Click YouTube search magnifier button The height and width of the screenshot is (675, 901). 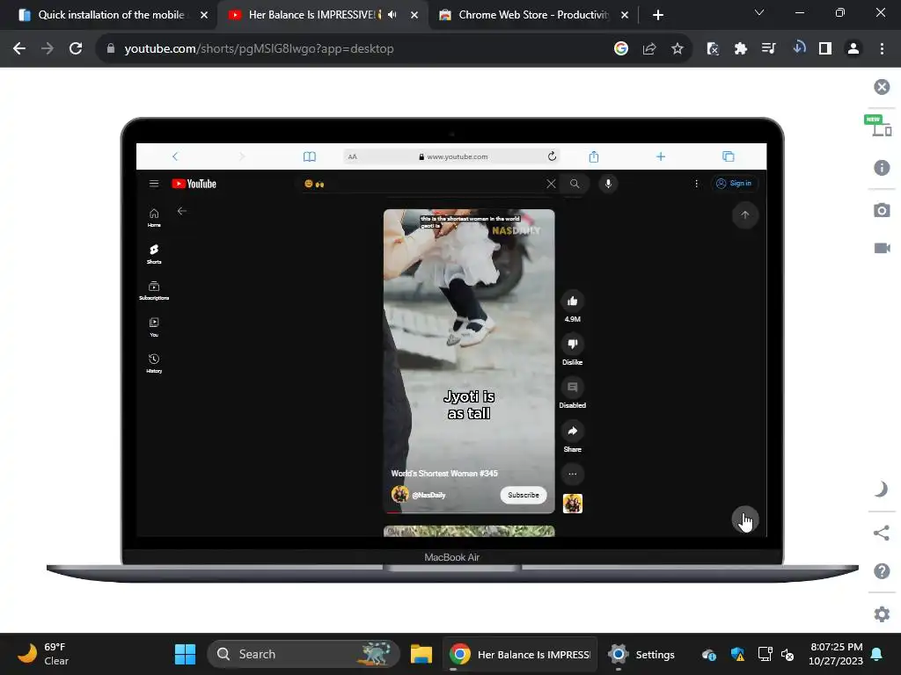574,184
